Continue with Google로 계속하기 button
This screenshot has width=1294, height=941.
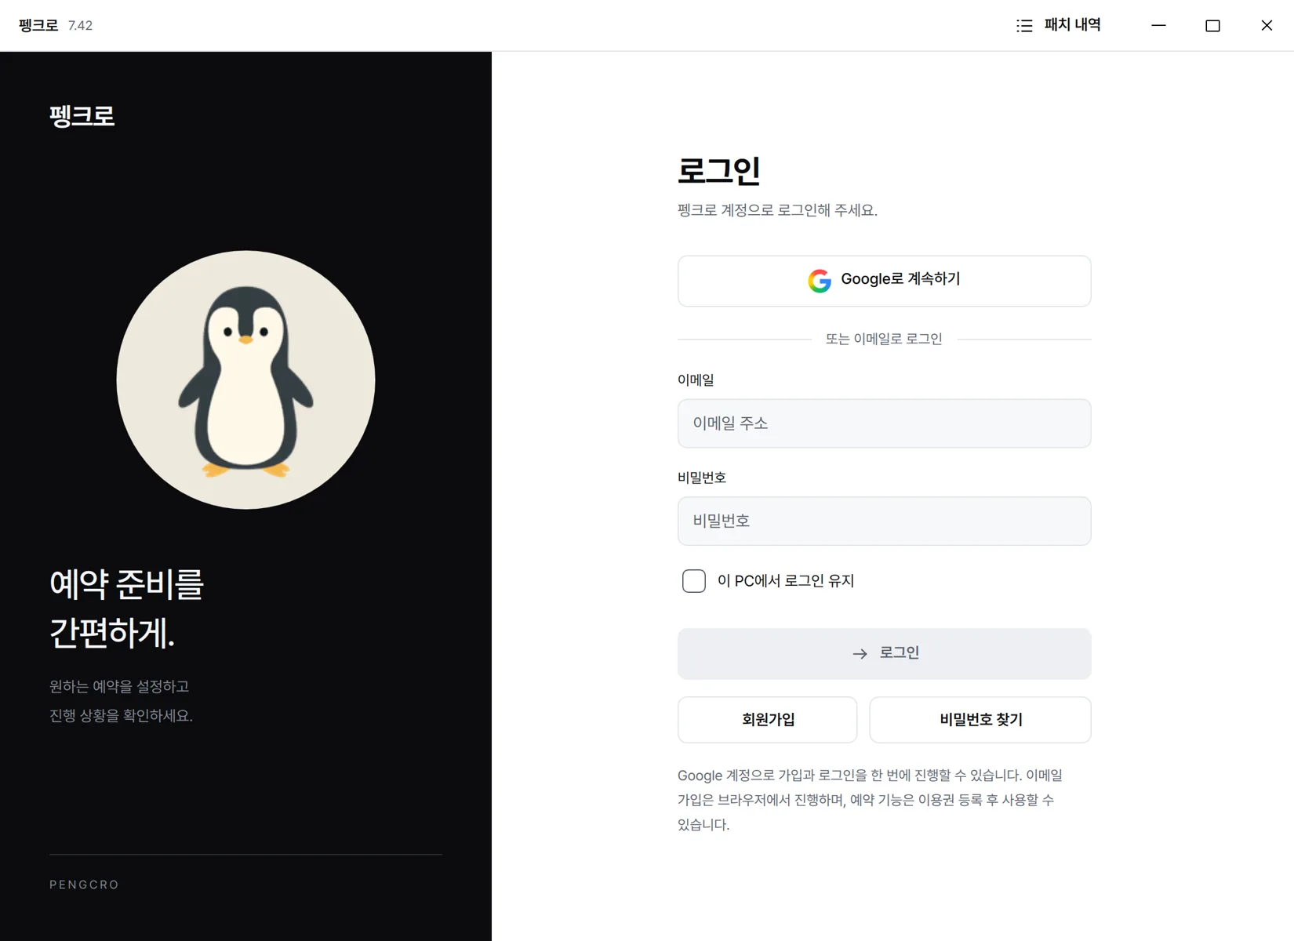(x=884, y=281)
